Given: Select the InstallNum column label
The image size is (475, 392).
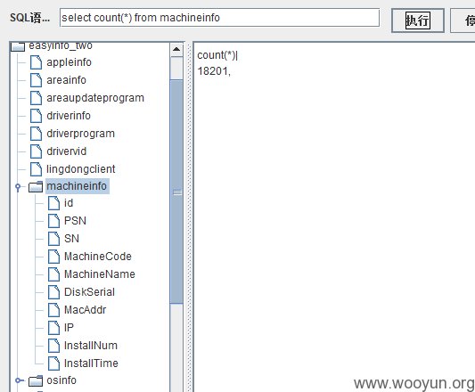Looking at the screenshot, I should (x=91, y=346).
